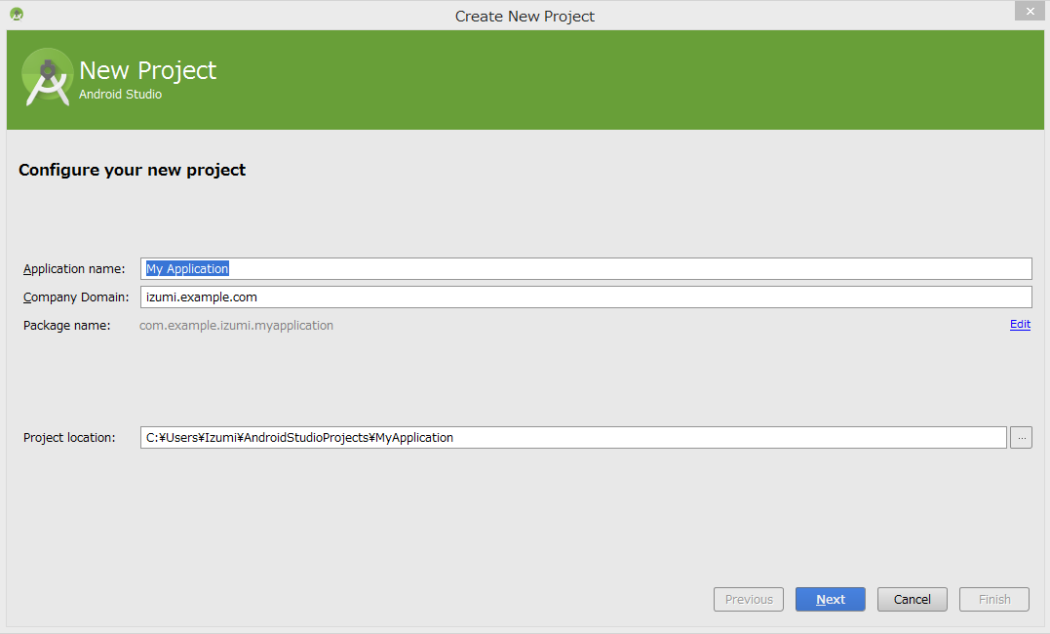Click the Project location label
This screenshot has width=1050, height=634.
click(x=69, y=438)
